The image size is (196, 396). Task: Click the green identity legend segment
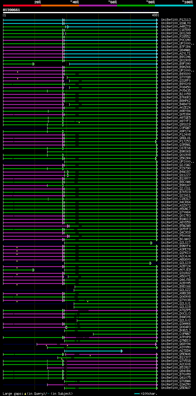136,6
